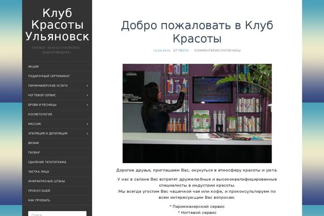Open Визаж menu item

(57, 143)
